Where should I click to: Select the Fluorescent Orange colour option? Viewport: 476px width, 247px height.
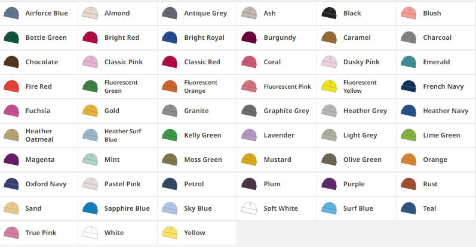click(197, 86)
